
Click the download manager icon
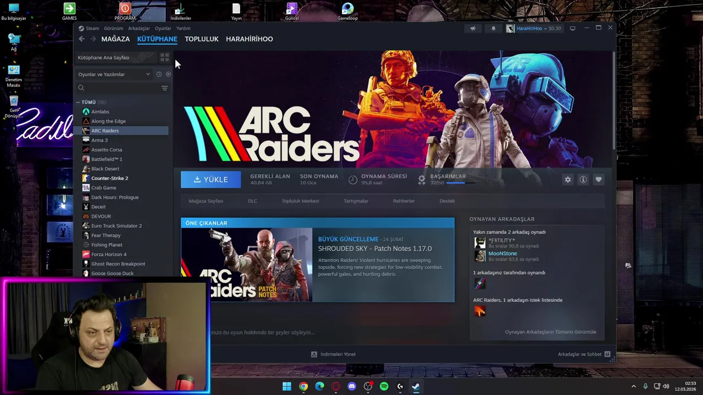(314, 354)
